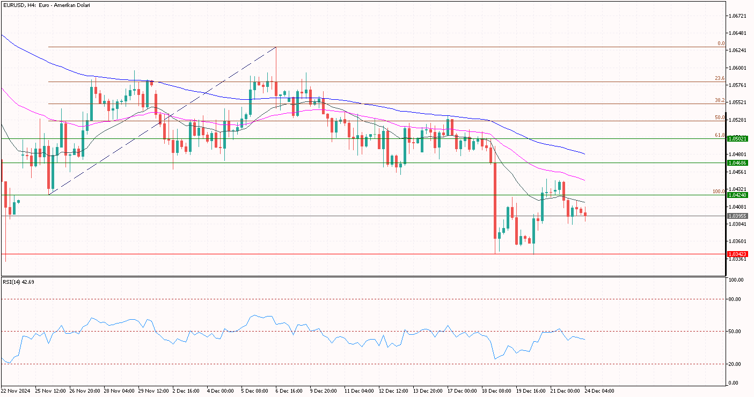
Task: Click the RSI 100.00 scale value
Action: coord(736,280)
